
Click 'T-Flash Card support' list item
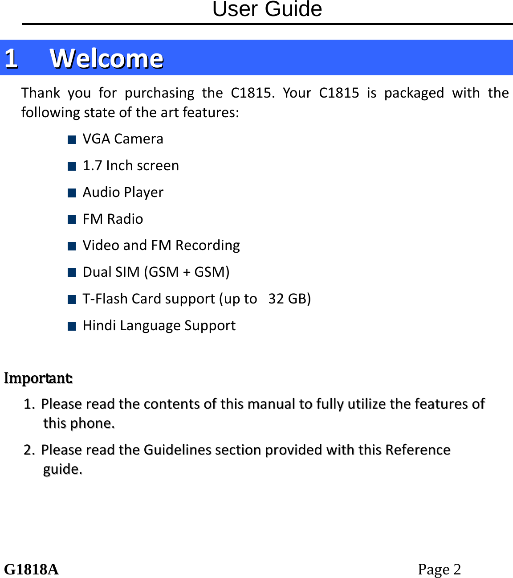pos(197,299)
